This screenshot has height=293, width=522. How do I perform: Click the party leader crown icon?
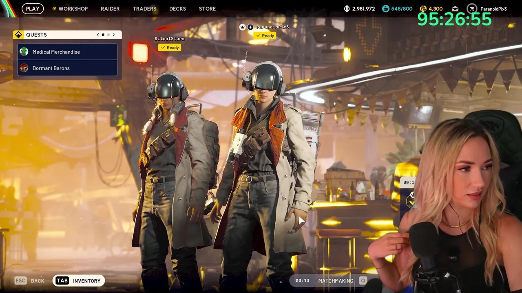[x=243, y=27]
